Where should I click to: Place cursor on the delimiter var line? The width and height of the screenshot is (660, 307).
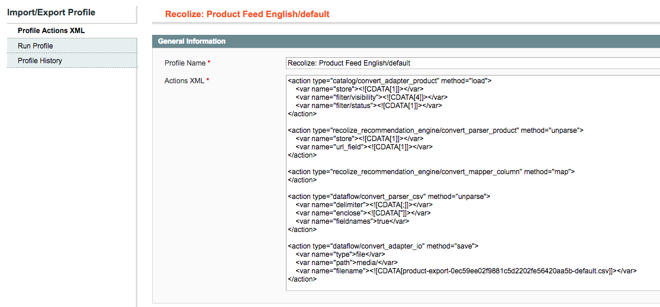(x=364, y=204)
